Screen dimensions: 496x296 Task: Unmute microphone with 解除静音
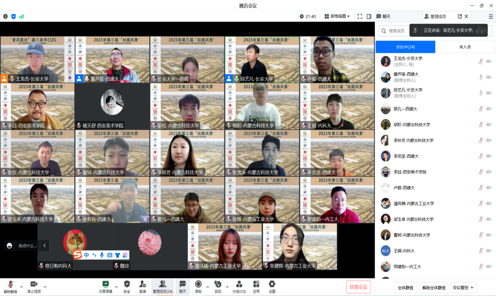coord(11,286)
